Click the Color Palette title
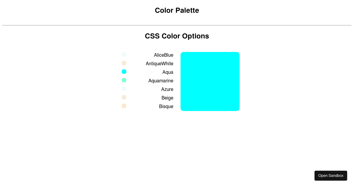This screenshot has height=186, width=354. (177, 10)
